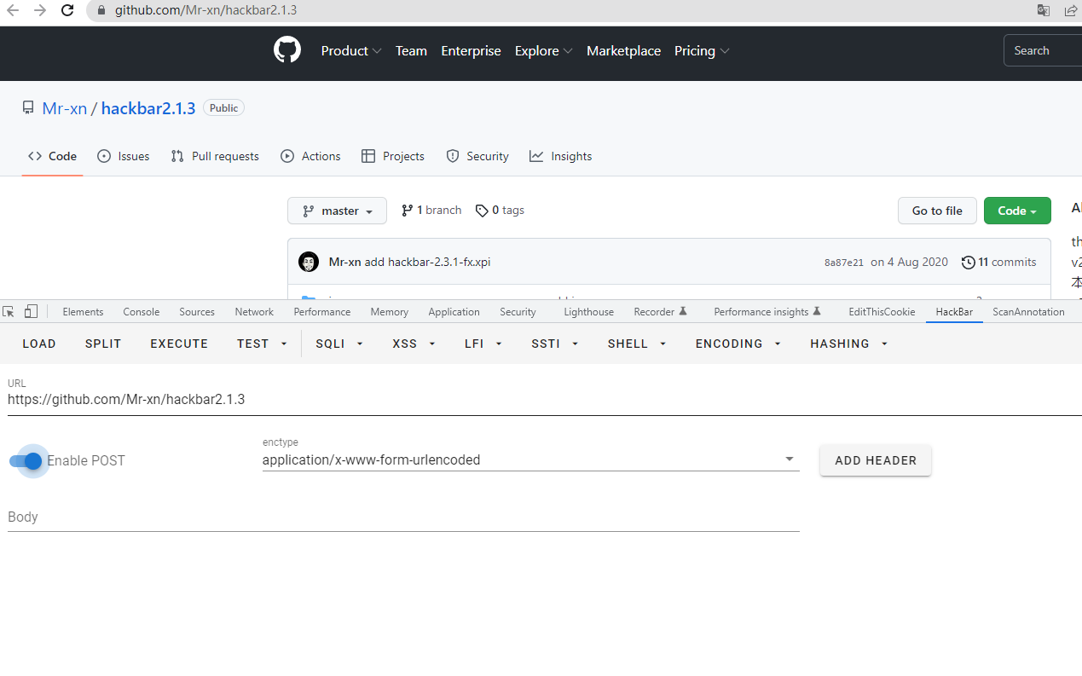Click the ADD HEADER button
Screen dimensions: 1082x676
click(x=876, y=460)
